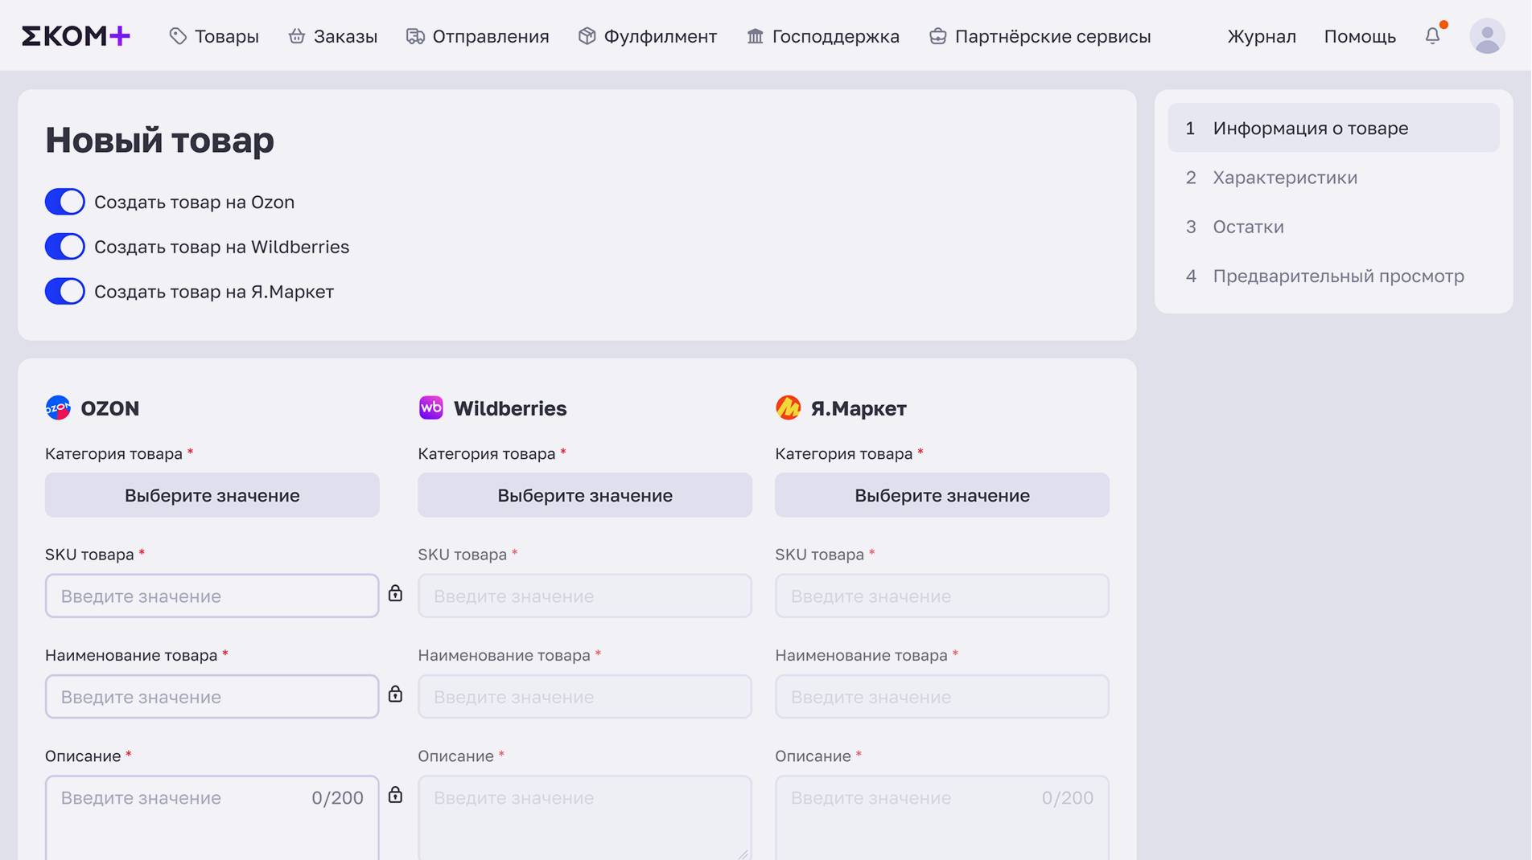Open the Товары section icon
1532x860 pixels.
click(x=178, y=35)
